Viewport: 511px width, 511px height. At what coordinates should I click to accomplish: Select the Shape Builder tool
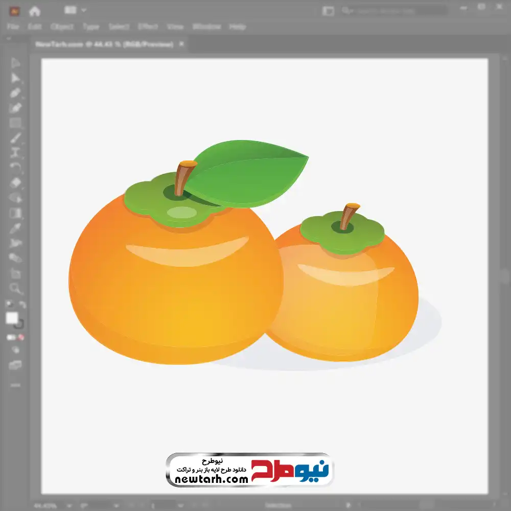click(x=15, y=198)
